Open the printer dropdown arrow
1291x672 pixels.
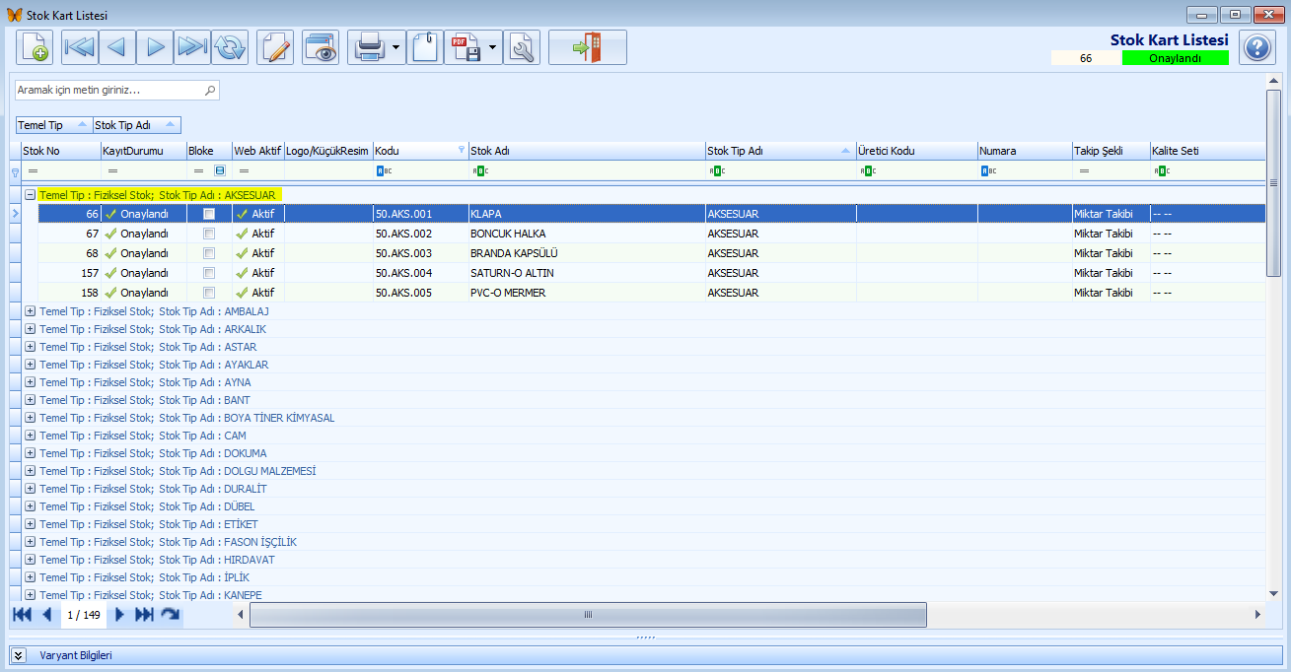coord(396,47)
